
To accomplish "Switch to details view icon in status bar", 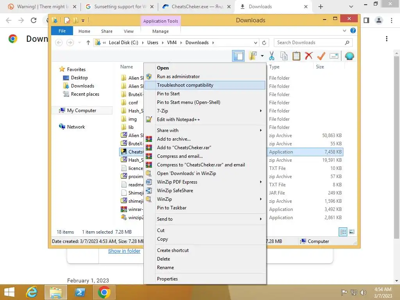I will pyautogui.click(x=343, y=232).
